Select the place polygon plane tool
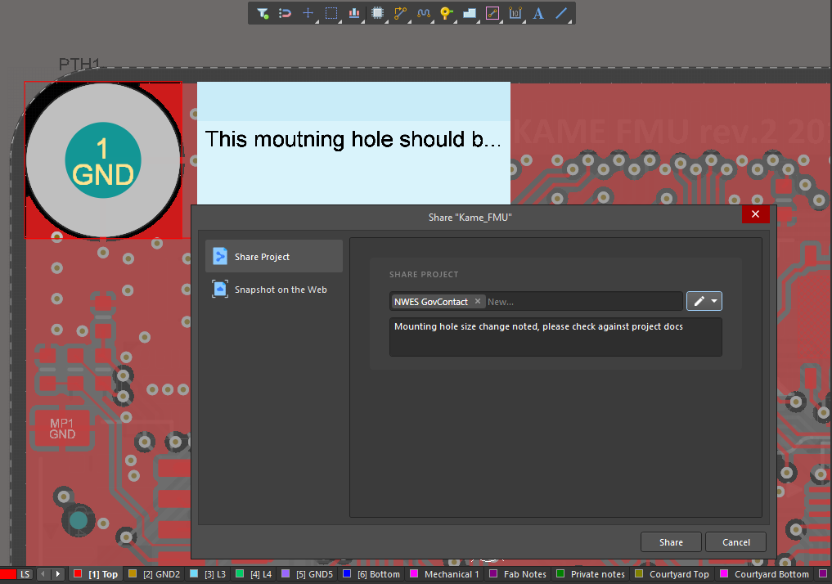 (x=469, y=13)
